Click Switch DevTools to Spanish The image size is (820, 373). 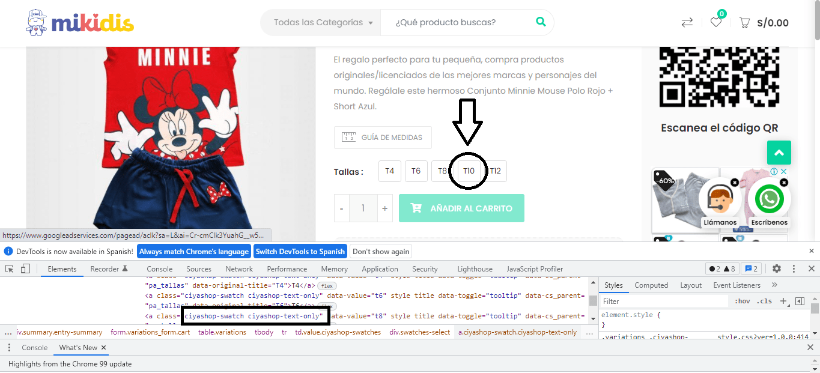tap(300, 252)
